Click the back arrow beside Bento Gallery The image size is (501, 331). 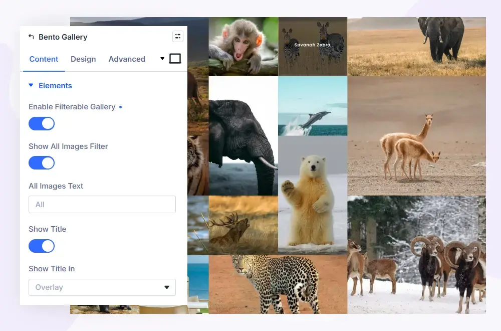tap(31, 37)
